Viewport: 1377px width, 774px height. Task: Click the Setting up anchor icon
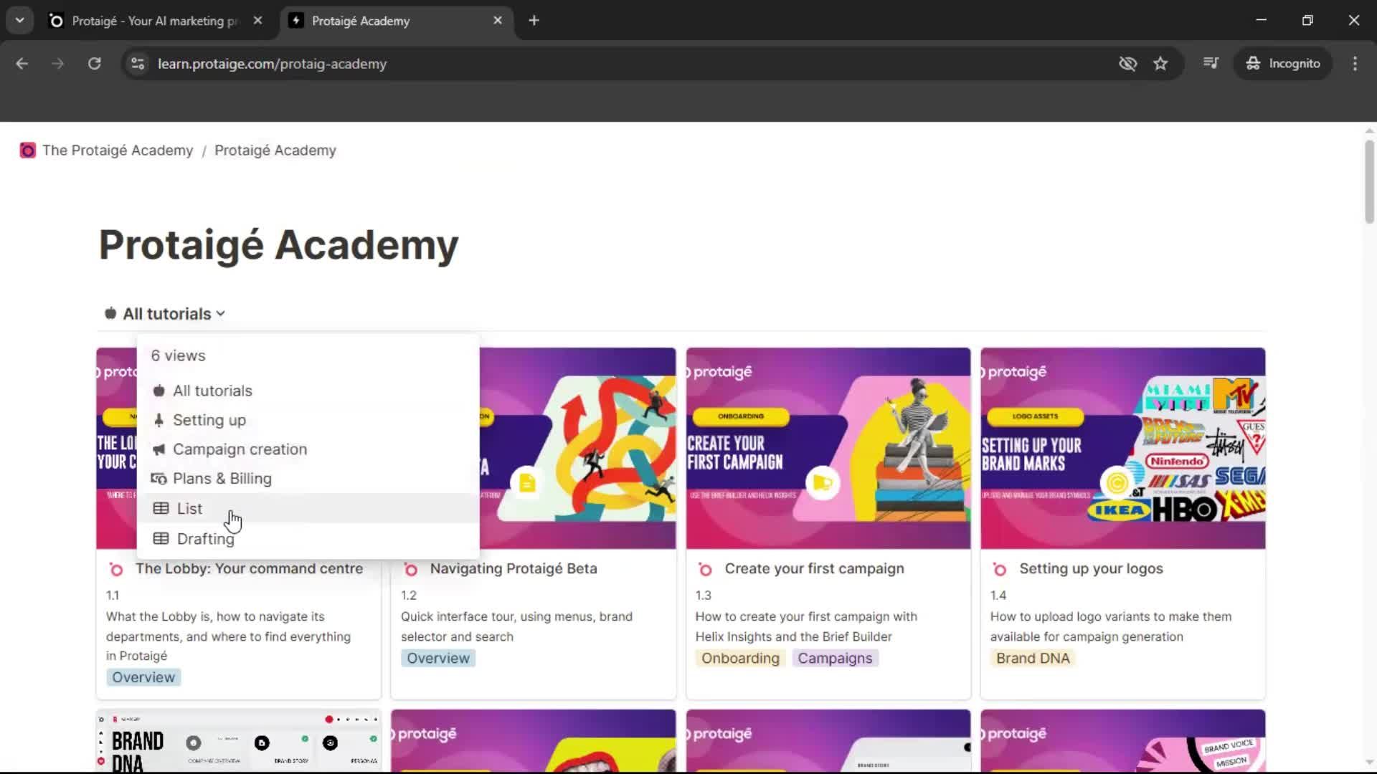[x=158, y=420]
